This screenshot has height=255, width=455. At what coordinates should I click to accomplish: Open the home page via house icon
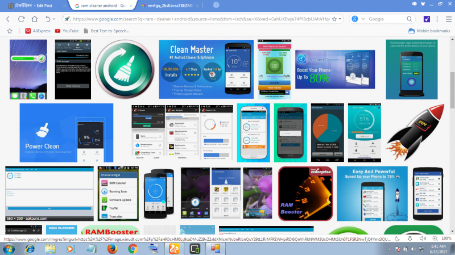point(35,19)
